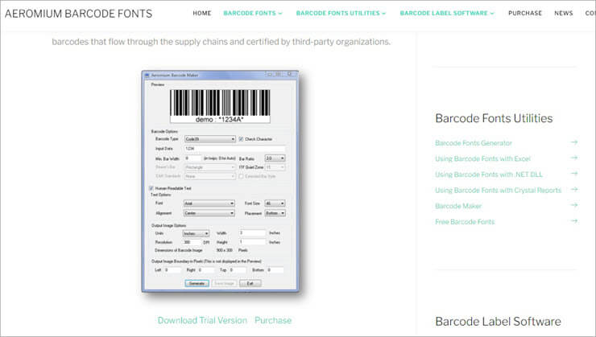Open the Bar Ratio dropdown
The image size is (596, 337).
[275, 158]
